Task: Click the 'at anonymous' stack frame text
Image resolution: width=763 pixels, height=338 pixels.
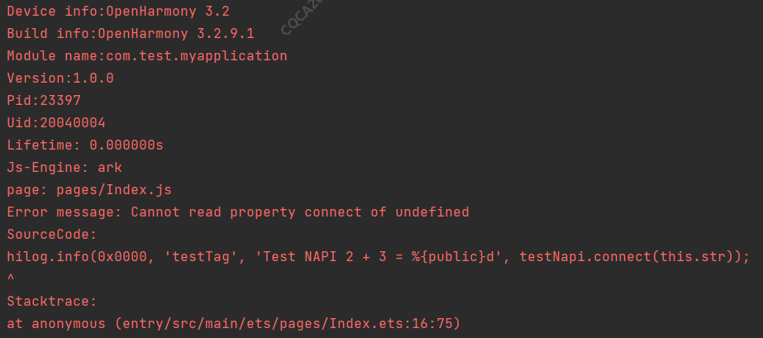Action: pos(56,324)
